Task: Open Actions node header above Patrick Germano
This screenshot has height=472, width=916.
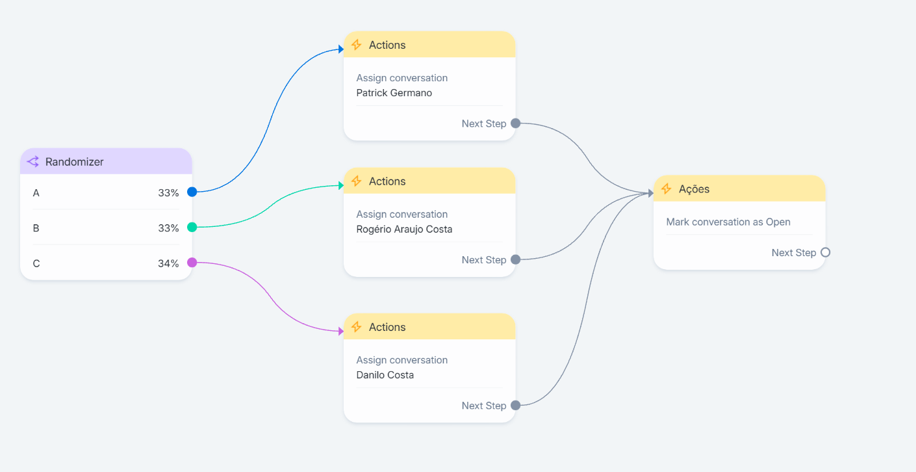Action: tap(429, 45)
